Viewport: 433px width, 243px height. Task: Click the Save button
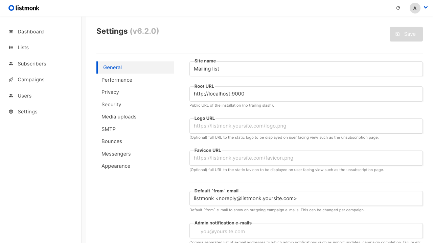pos(406,34)
